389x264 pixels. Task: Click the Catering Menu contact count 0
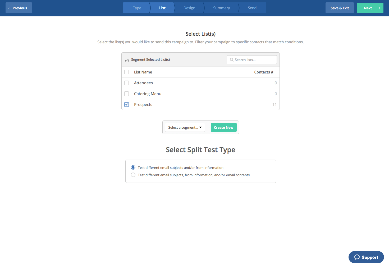[x=276, y=94]
